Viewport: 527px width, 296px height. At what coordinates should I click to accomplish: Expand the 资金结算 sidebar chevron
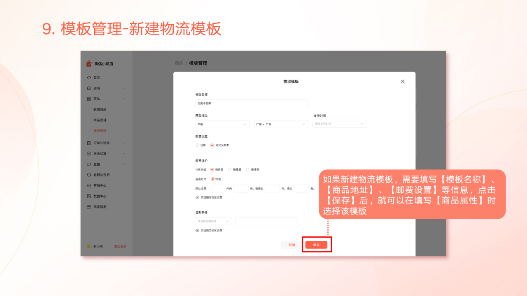[x=124, y=154]
